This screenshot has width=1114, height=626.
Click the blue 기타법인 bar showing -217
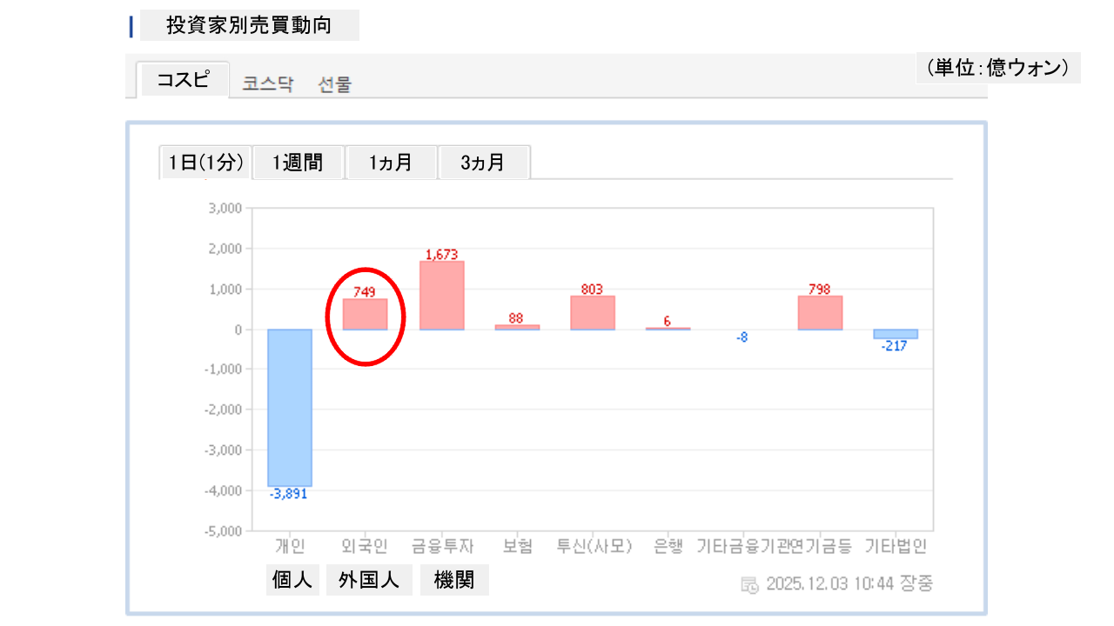point(896,334)
